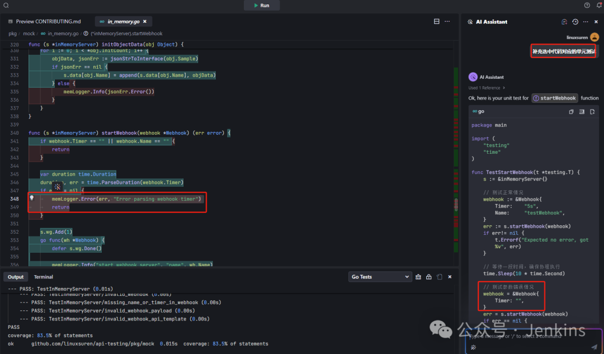604x354 pixels.
Task: Close the in_memory.go tab
Action: pos(145,22)
